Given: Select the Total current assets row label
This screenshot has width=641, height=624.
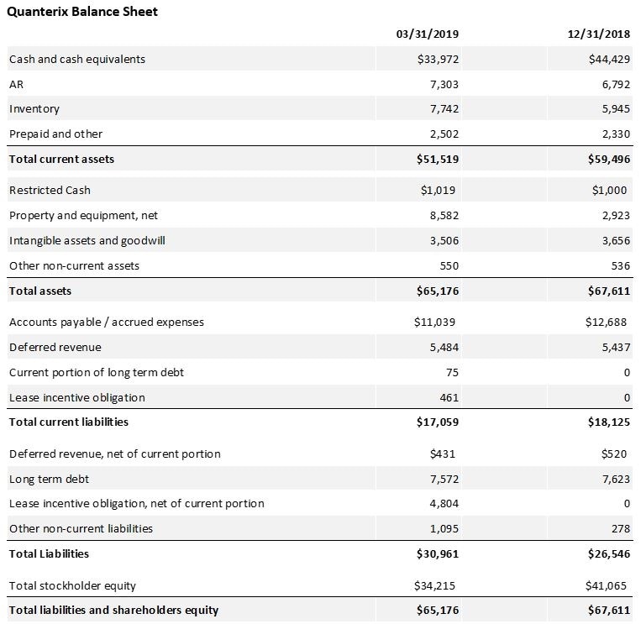Looking at the screenshot, I should (x=61, y=159).
